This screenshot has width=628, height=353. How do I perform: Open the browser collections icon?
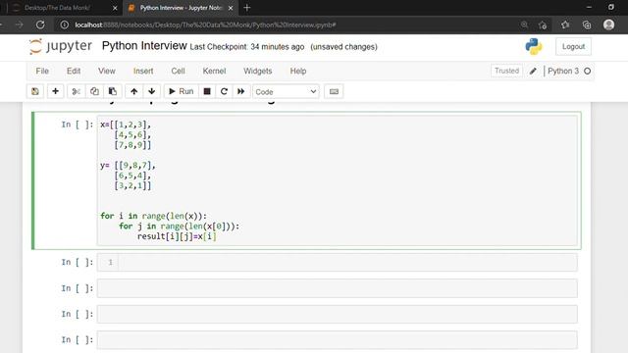pos(587,25)
